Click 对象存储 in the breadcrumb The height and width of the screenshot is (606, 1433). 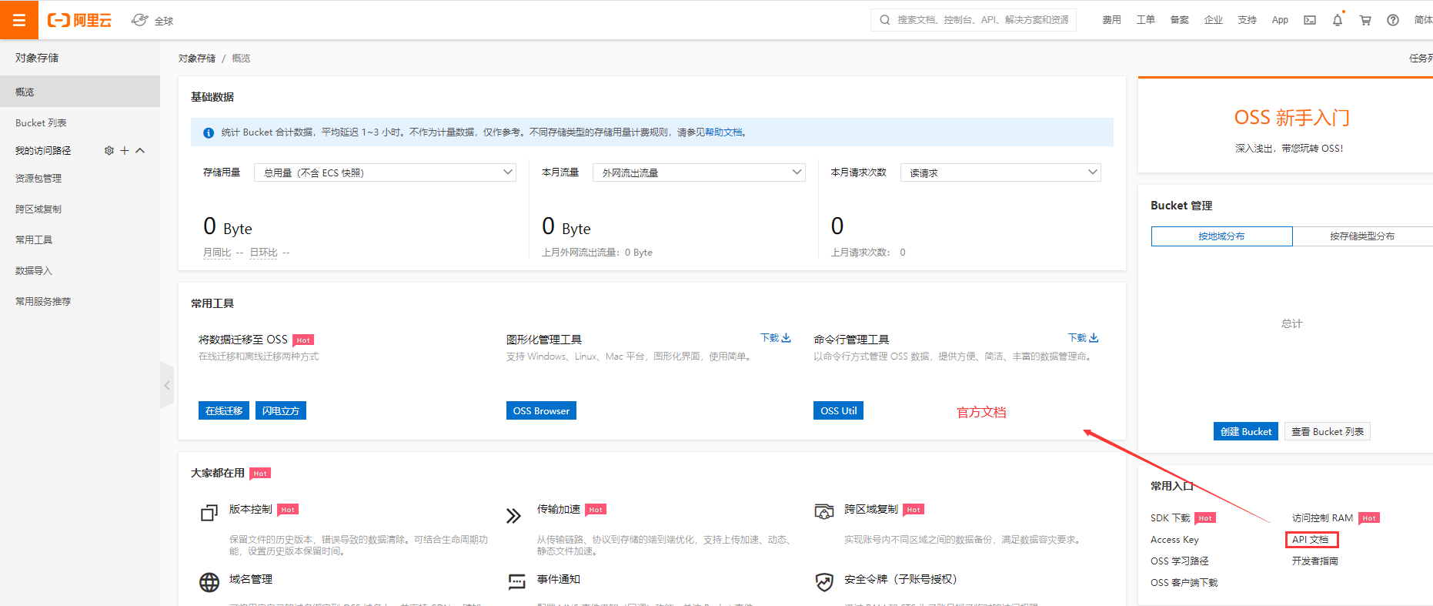197,59
